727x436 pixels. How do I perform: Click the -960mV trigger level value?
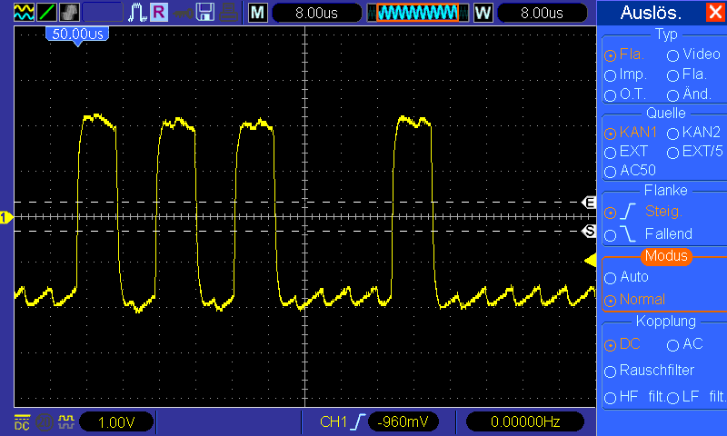403,421
